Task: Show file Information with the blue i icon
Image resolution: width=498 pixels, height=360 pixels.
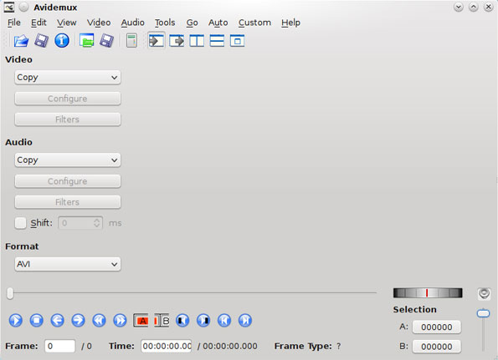Action: 62,41
